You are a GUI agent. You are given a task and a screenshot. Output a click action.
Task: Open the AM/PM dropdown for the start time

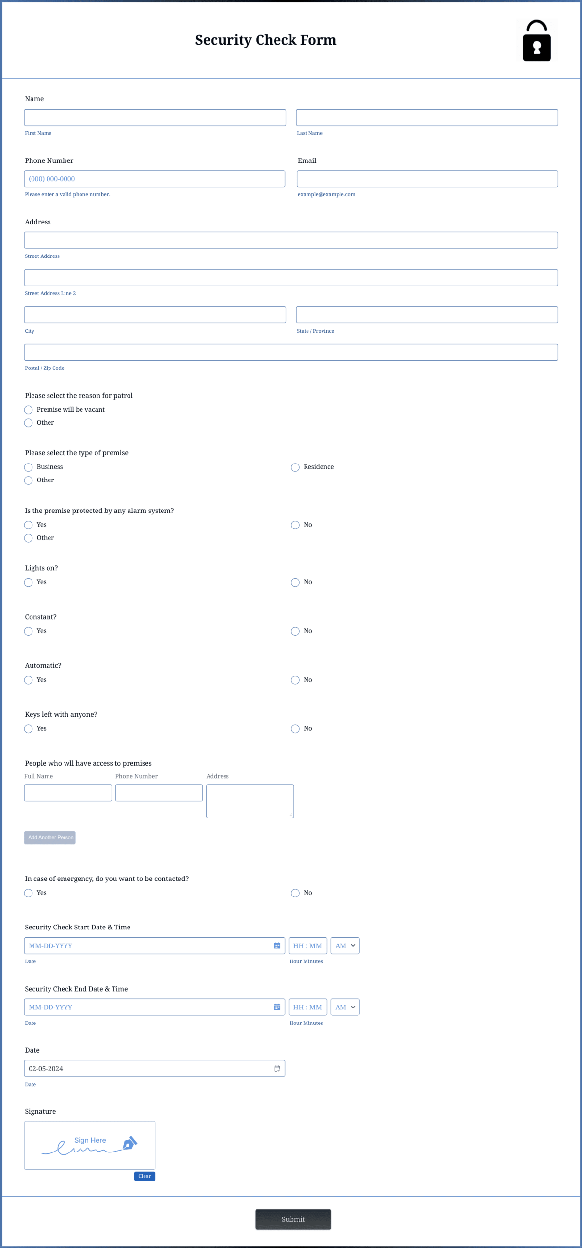point(344,945)
